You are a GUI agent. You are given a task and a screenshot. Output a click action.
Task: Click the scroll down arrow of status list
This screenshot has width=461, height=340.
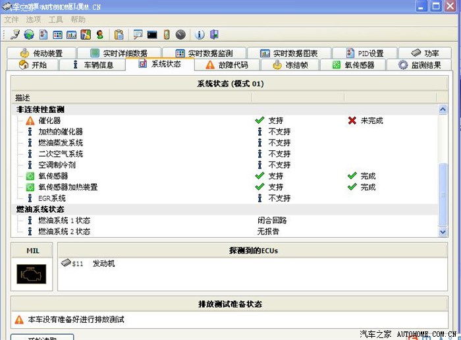[443, 231]
